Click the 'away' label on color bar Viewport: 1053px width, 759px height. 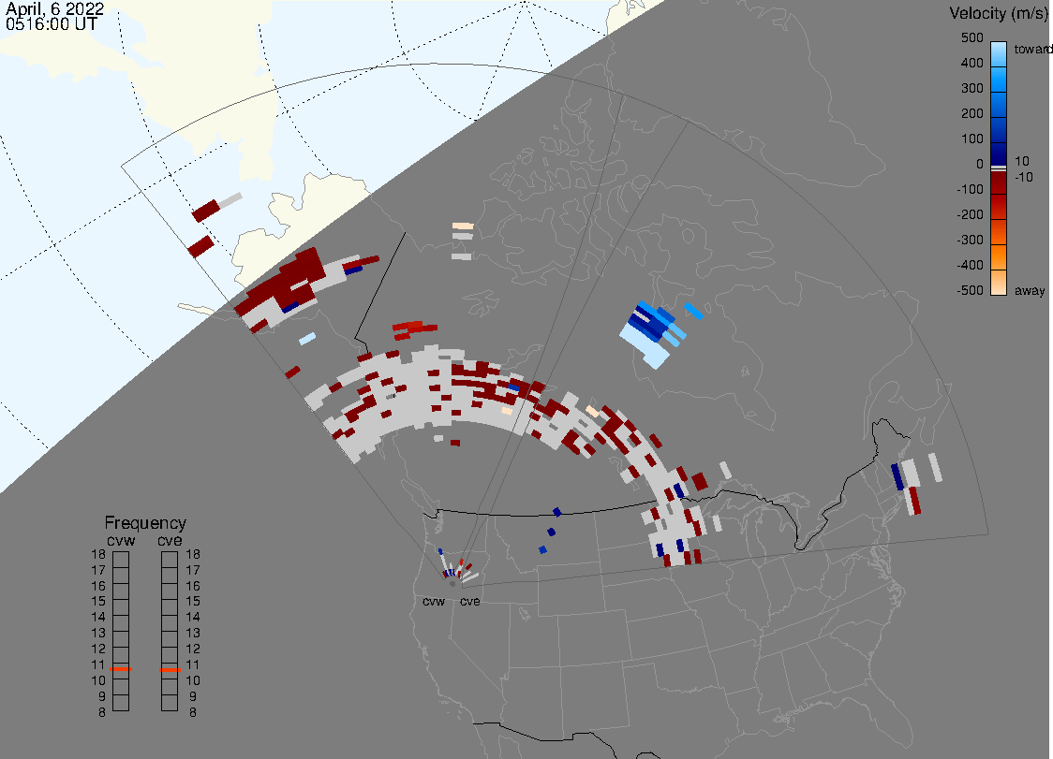pos(1030,291)
